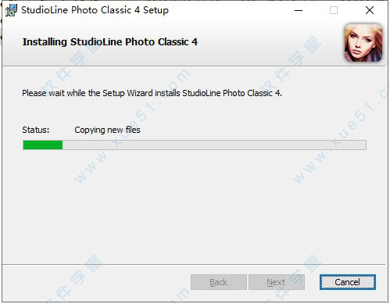Click the installer icon in the title bar

11,10
